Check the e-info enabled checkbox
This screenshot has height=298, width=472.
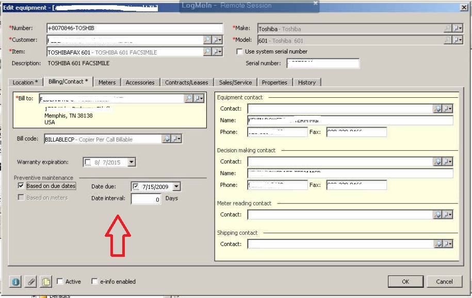[94, 282]
